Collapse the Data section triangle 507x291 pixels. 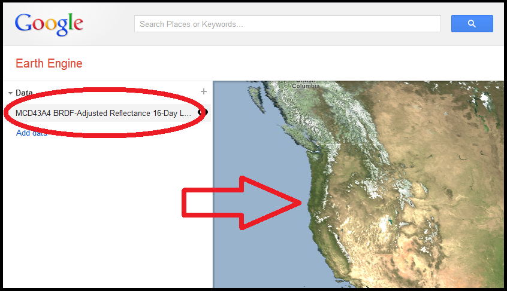10,93
